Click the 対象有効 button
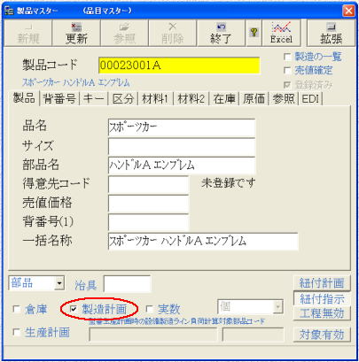Screen dimensions: 359x362 [322, 335]
